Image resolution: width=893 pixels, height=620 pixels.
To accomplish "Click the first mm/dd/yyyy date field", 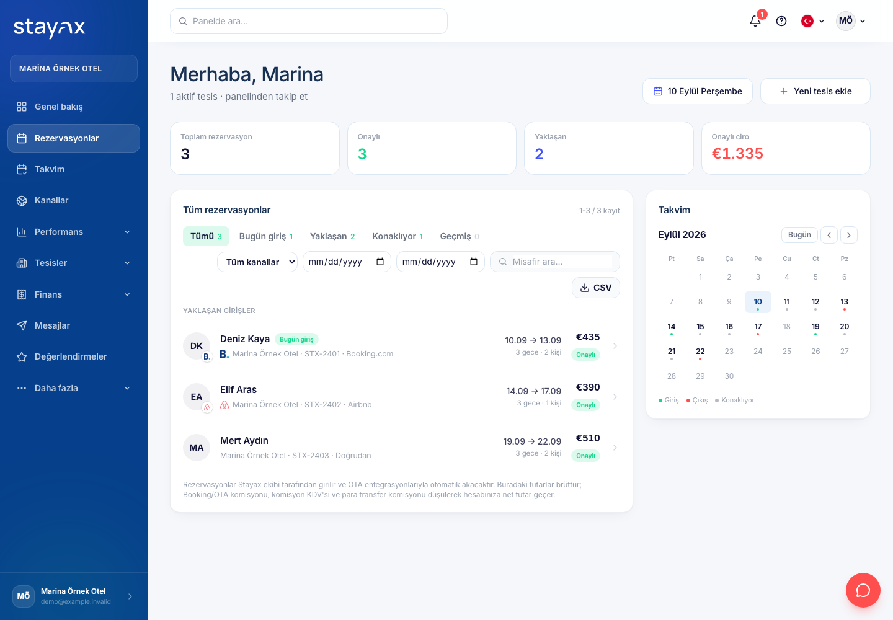I will pos(347,262).
